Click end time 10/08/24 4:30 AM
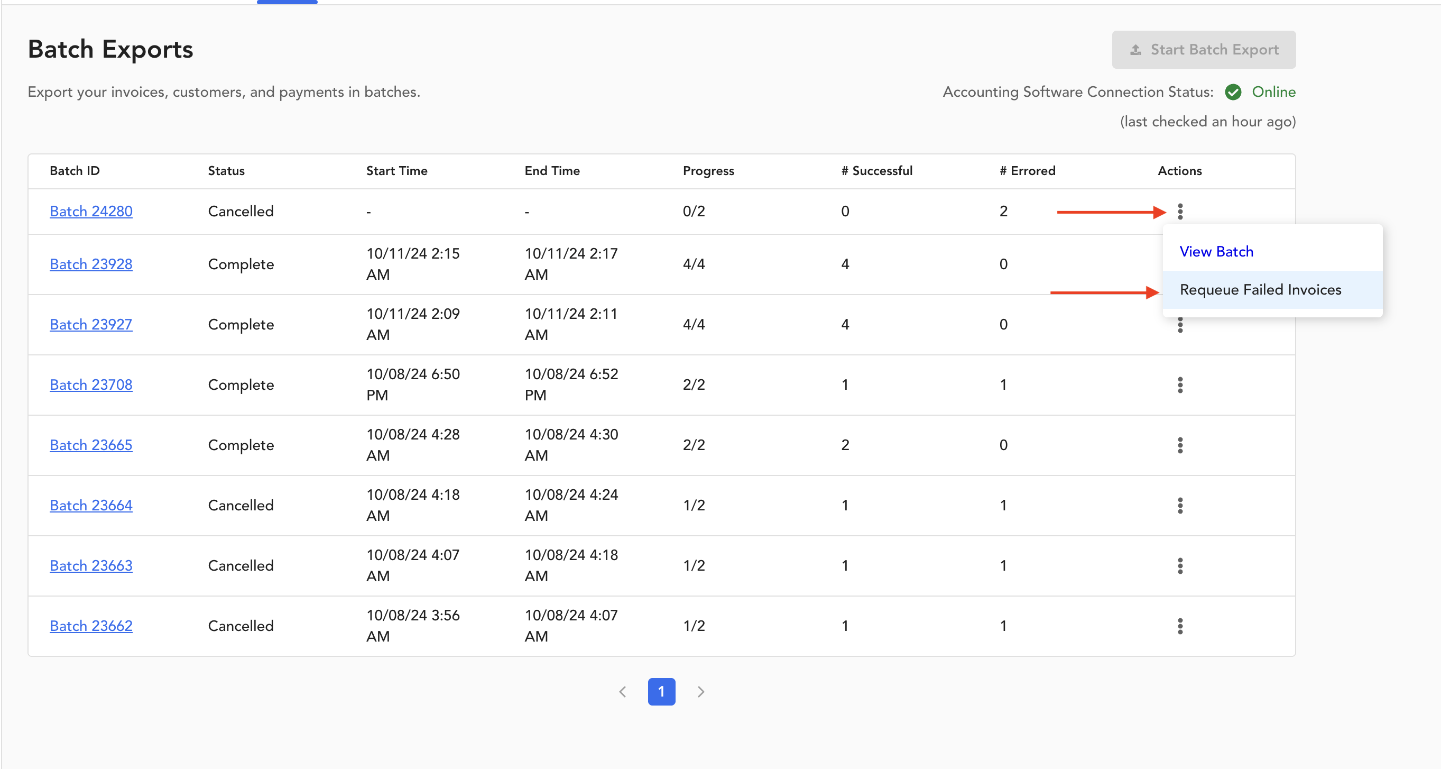The width and height of the screenshot is (1441, 769). pos(571,445)
